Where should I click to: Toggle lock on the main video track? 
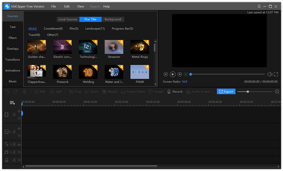click(14, 115)
